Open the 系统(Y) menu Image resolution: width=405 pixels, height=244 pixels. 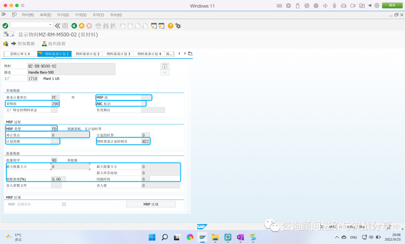98,15
